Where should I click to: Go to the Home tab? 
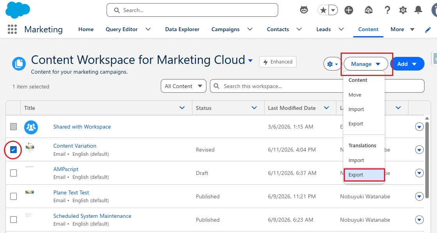86,29
